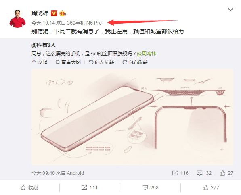Viewport: 241px width, 195px height.
Task: Rotate the image left with 向左旋转
Action: coord(102,62)
